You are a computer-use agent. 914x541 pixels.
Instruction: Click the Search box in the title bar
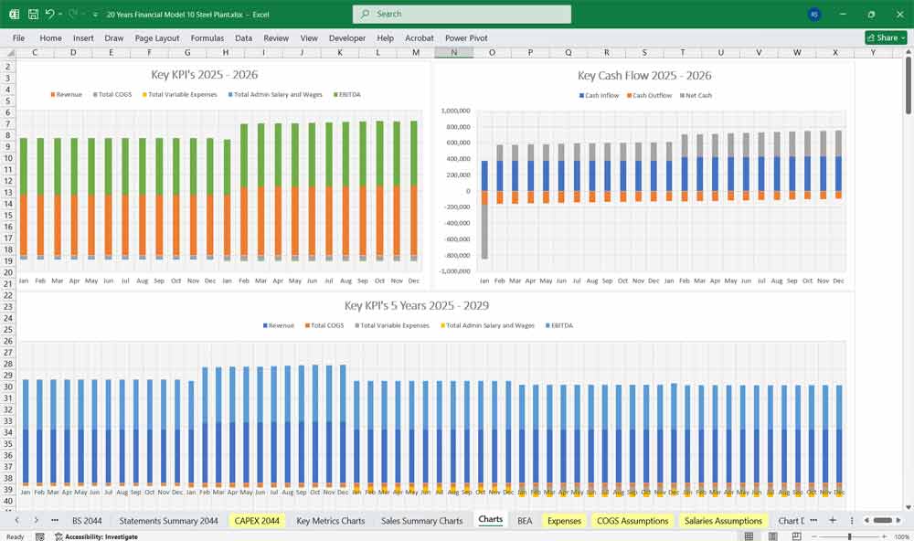coord(461,14)
